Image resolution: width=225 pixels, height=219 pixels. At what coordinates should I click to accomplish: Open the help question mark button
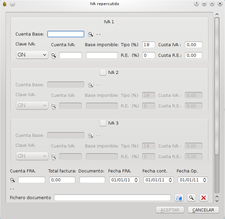pyautogui.click(x=196, y=3)
